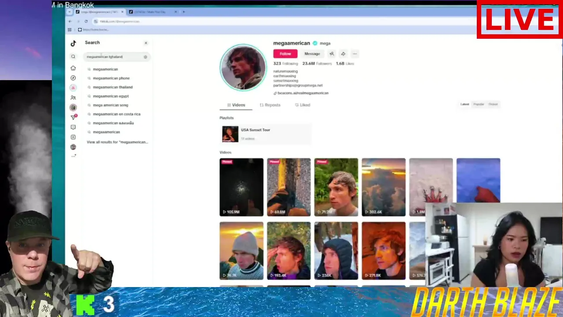Open pinned video with 105.9M views
Viewport: 563px width, 317px height.
point(241,187)
